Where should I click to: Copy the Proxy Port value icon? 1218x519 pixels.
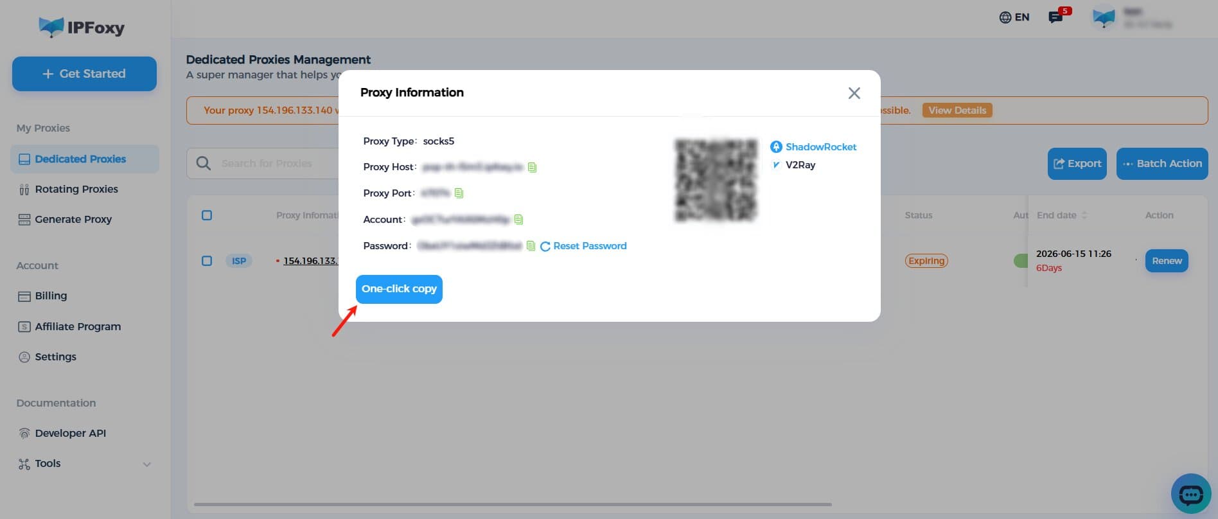459,193
